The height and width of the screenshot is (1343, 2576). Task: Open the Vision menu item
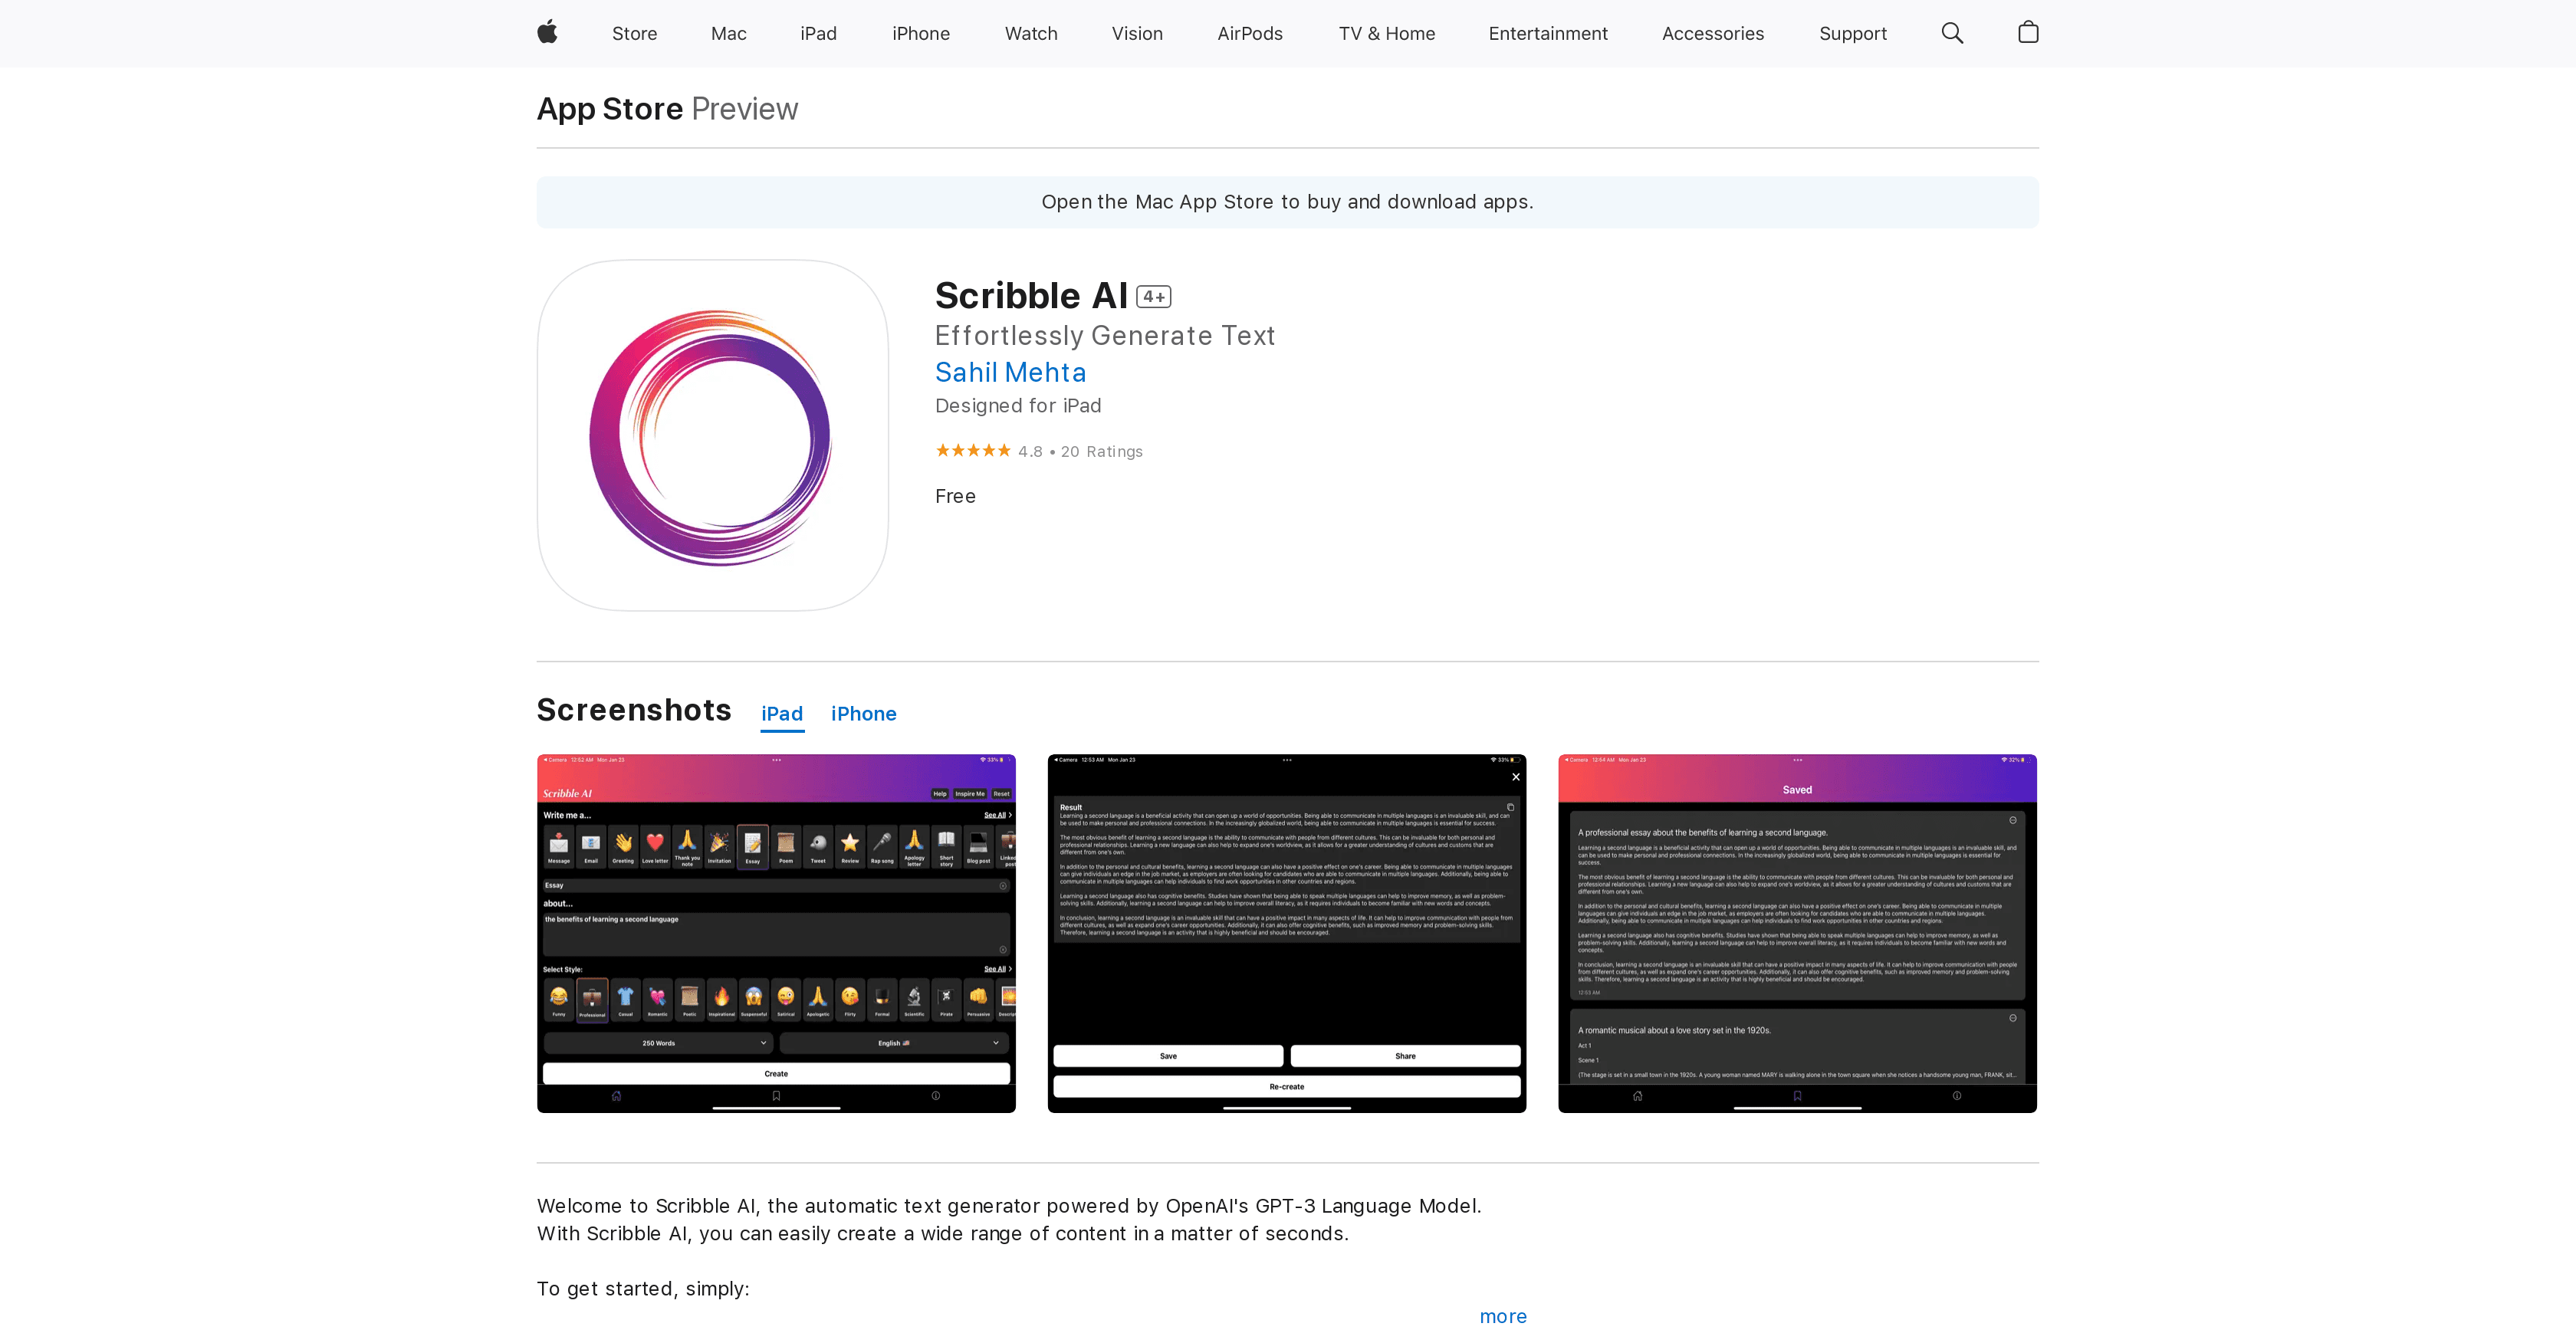point(1136,33)
